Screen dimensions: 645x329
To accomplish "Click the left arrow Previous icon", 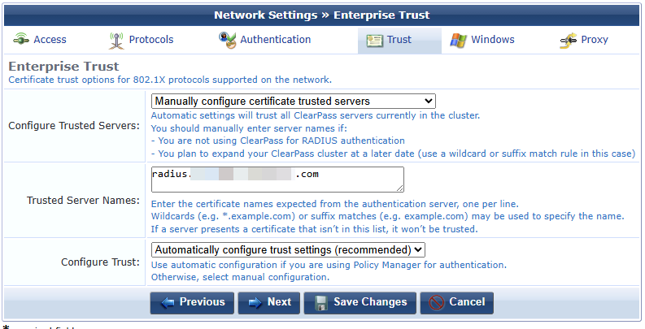I will click(168, 302).
